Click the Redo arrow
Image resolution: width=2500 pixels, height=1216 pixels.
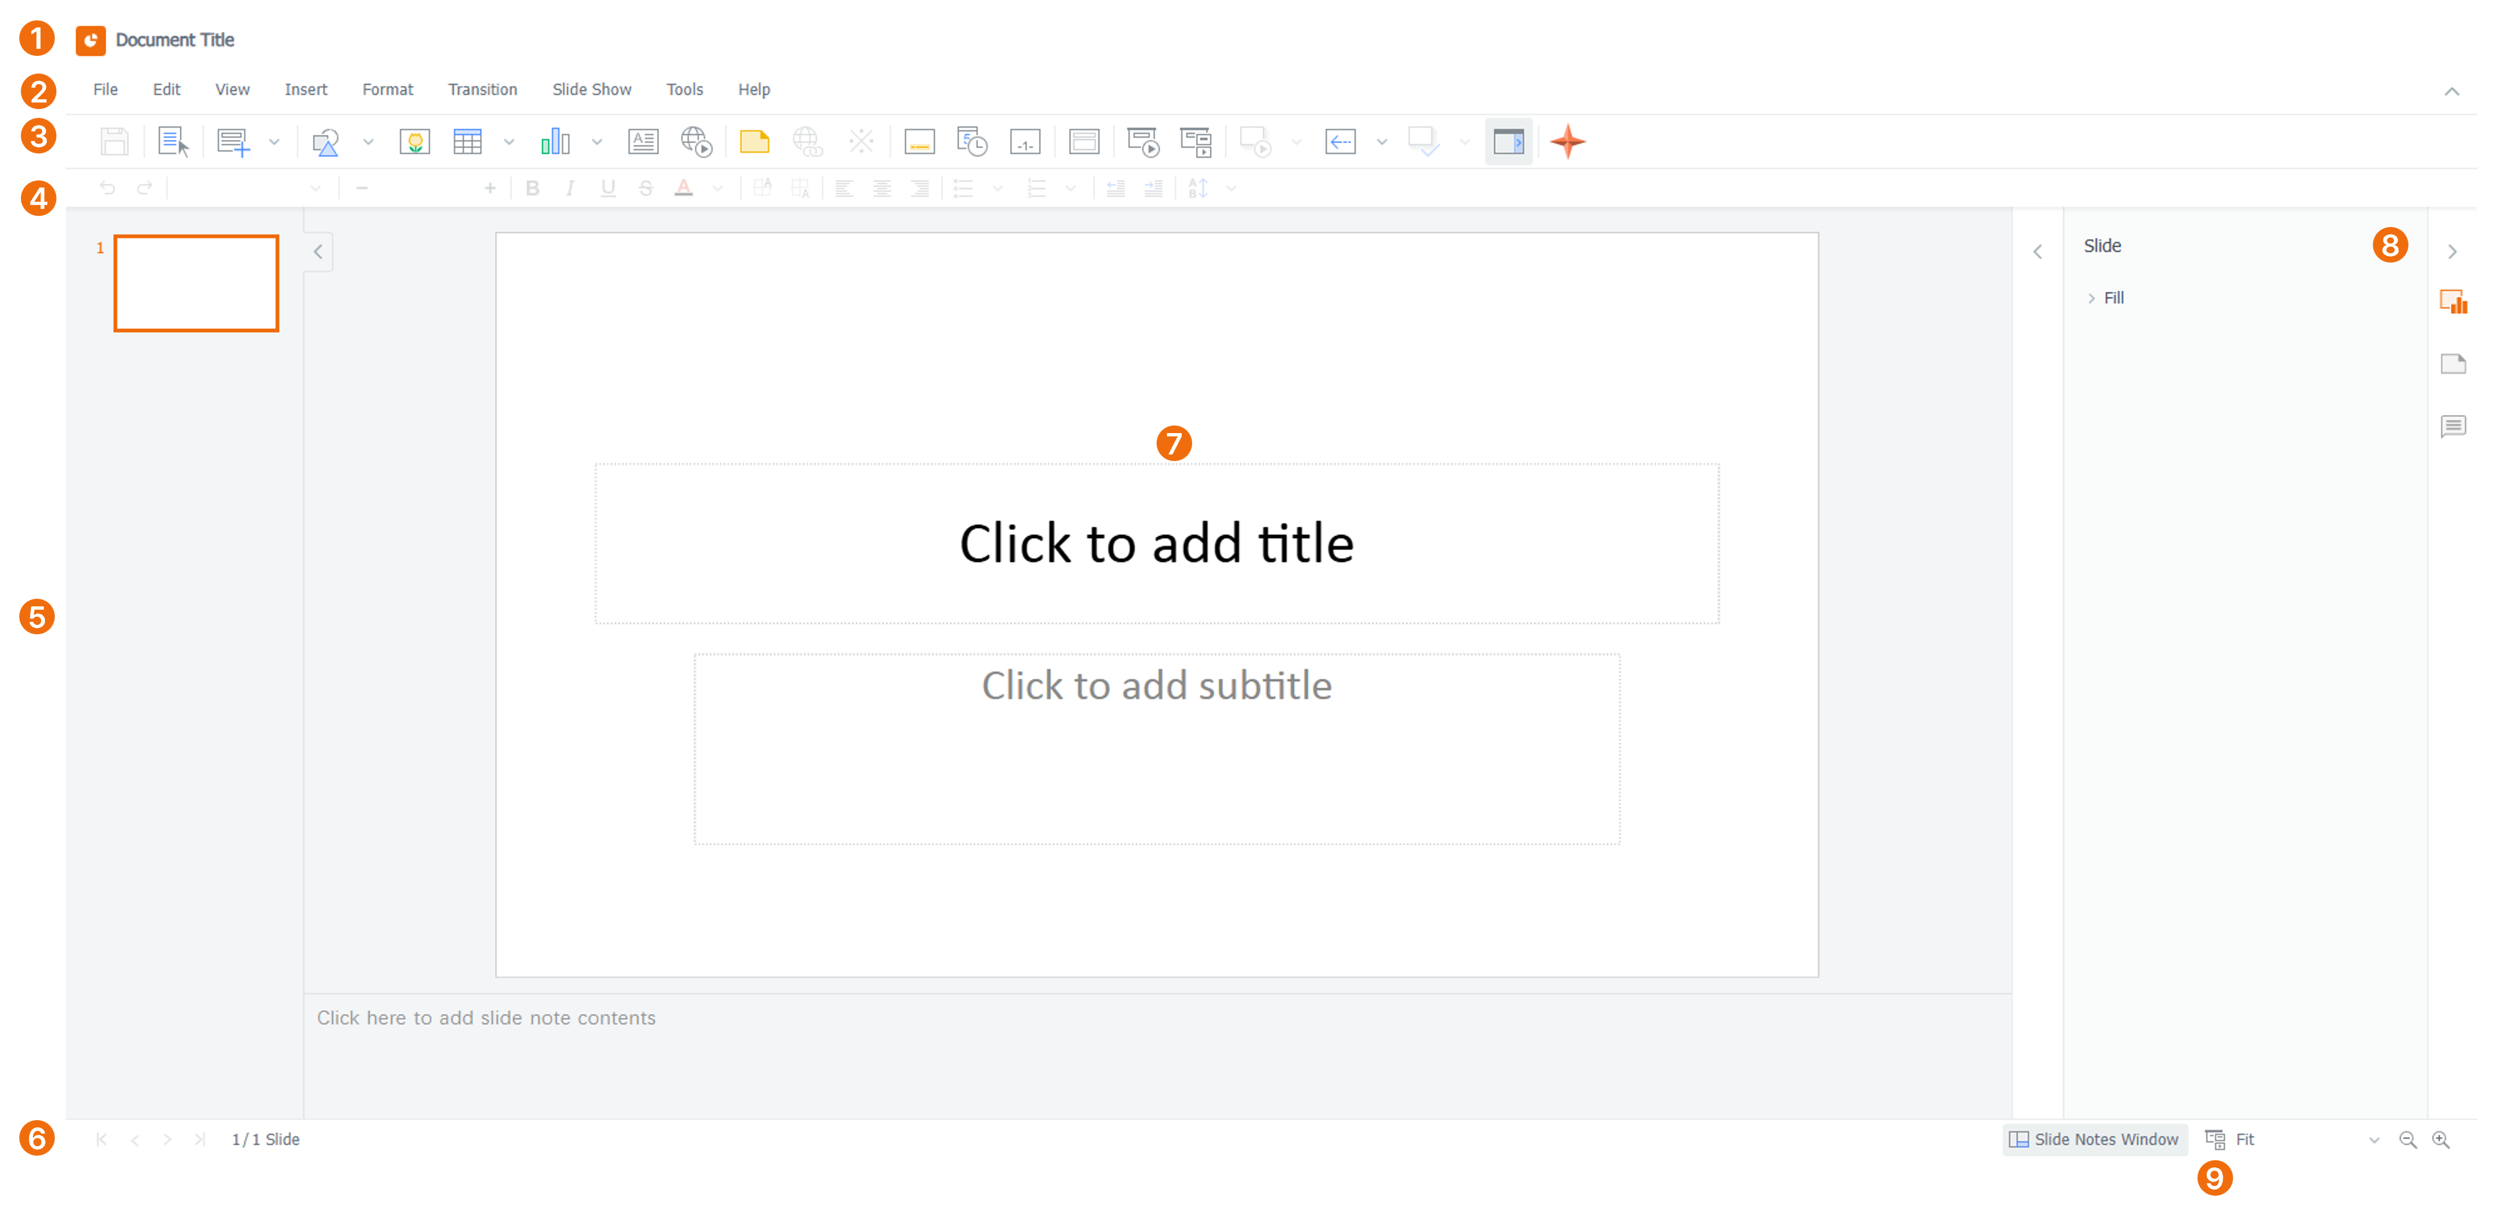(x=145, y=188)
